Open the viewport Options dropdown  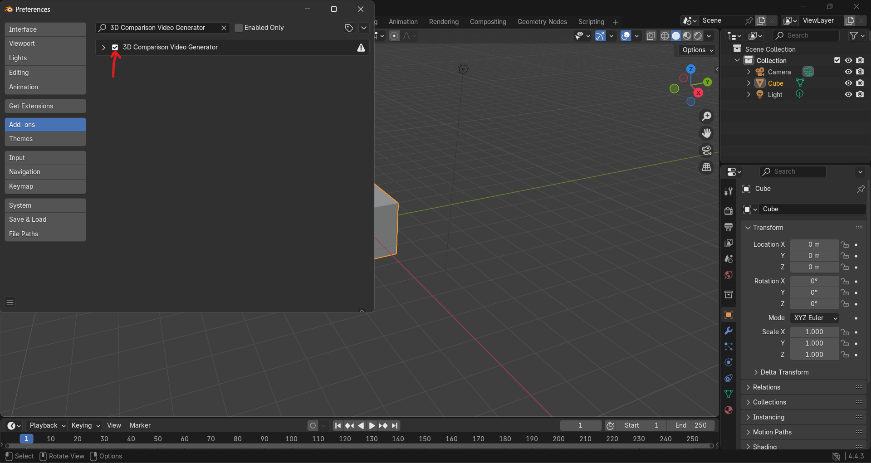click(x=698, y=50)
